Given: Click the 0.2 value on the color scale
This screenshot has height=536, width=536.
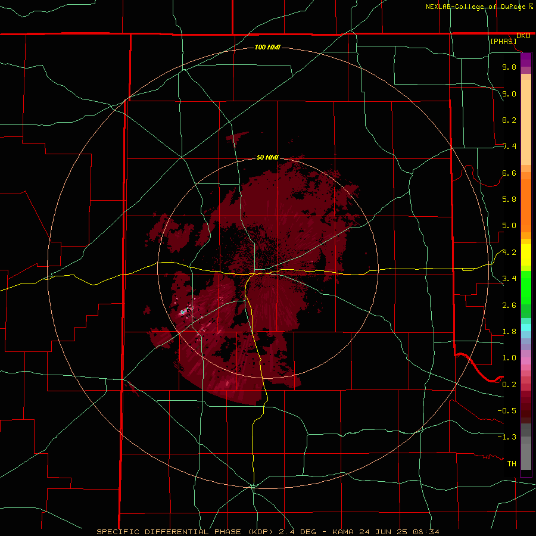Looking at the screenshot, I should point(509,385).
